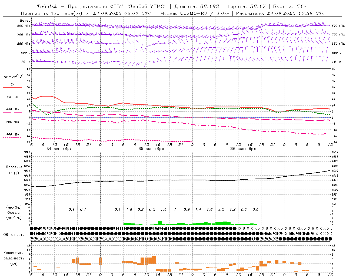Click the '24 сентября' date label

click(x=59, y=149)
